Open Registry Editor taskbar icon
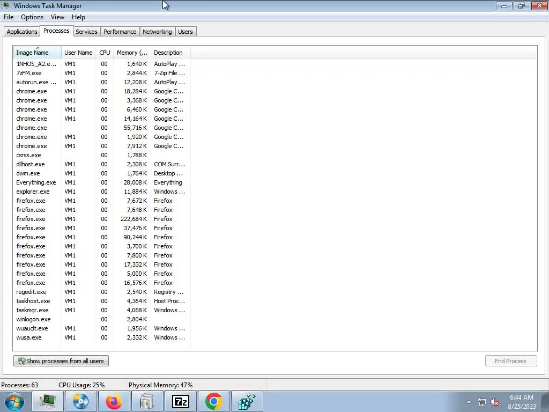Viewport: 549px width, 412px height. pos(247,401)
